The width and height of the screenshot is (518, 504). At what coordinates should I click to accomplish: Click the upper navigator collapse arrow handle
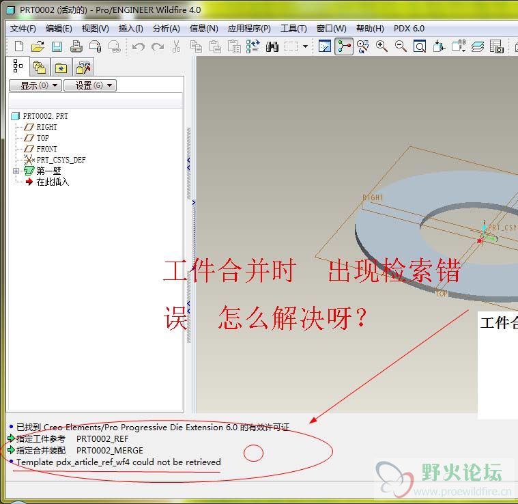188,164
